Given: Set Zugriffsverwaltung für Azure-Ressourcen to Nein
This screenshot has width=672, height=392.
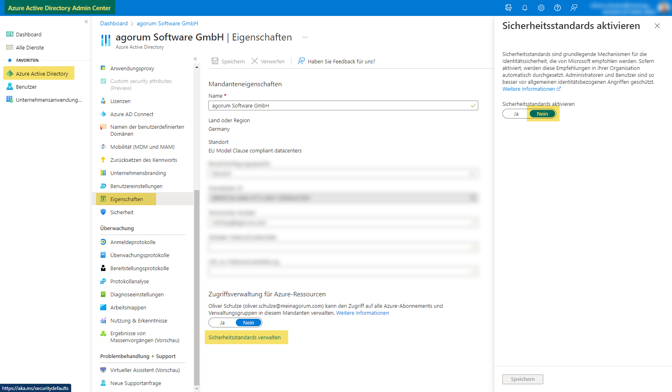Looking at the screenshot, I should [249, 323].
